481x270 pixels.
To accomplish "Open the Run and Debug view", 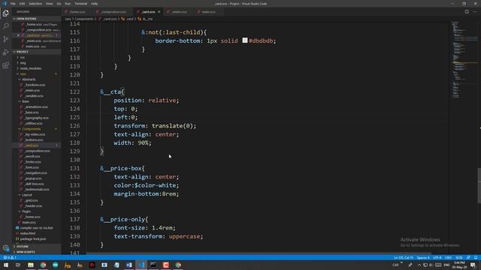I will [5, 52].
